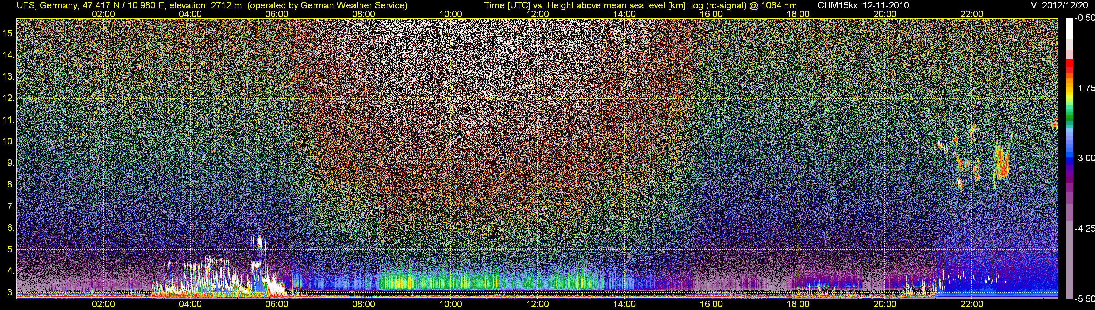Click the '14:00' label on the bottom time axis
Viewport: 1095px width, 310px height.
tap(625, 304)
